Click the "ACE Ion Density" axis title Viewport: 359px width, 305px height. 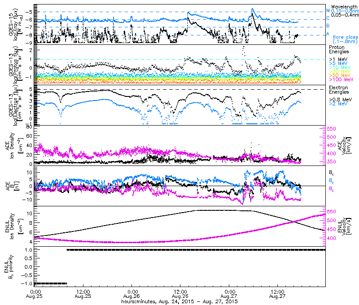click(14, 145)
